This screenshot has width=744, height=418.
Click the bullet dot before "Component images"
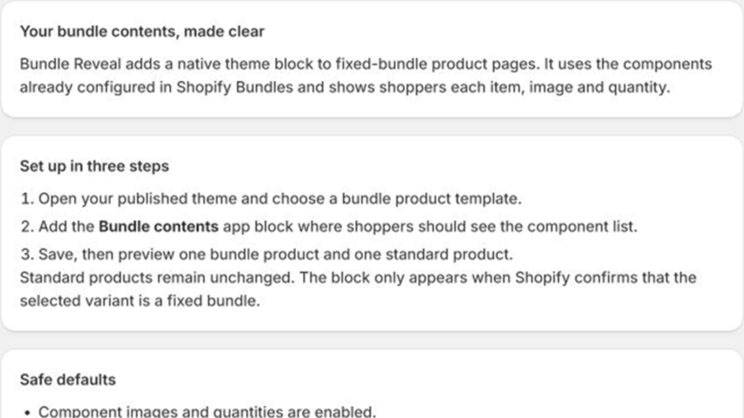(27, 412)
